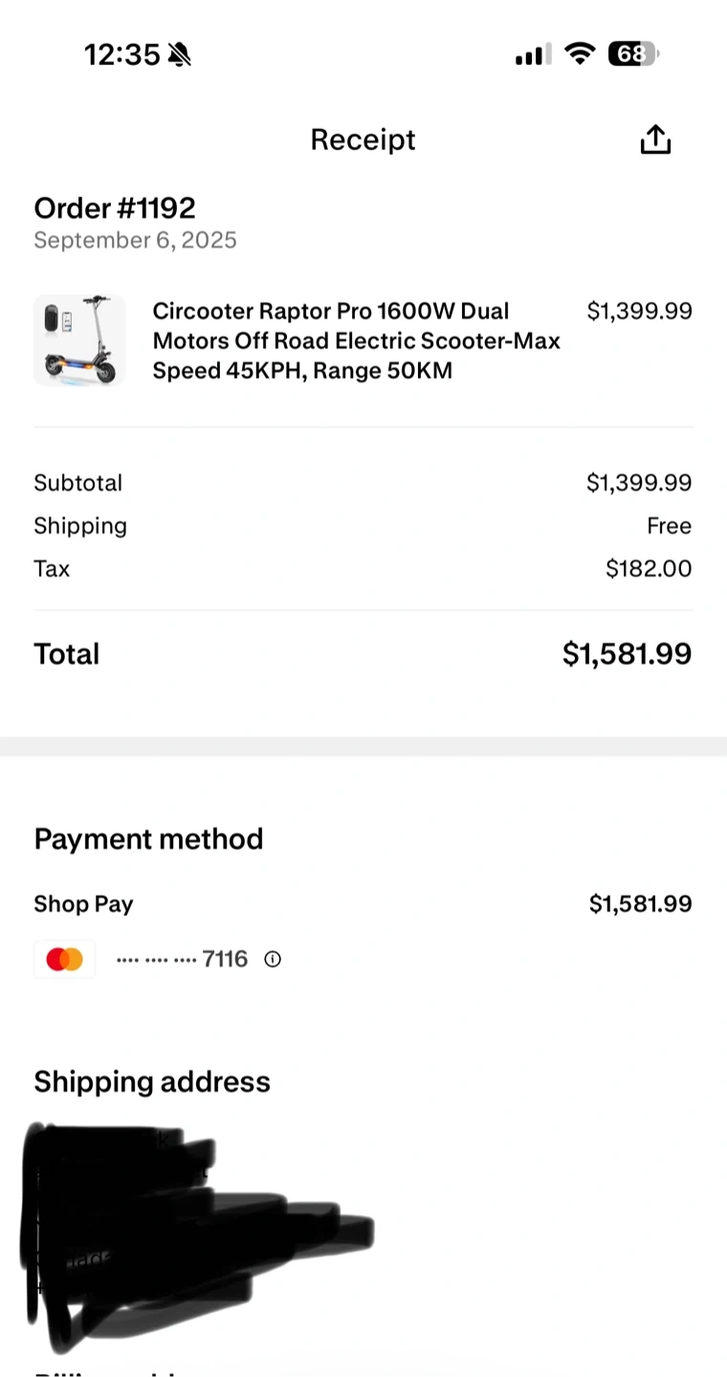Open the Circooter Raptor Pro product title
The height and width of the screenshot is (1377, 727).
pos(356,340)
